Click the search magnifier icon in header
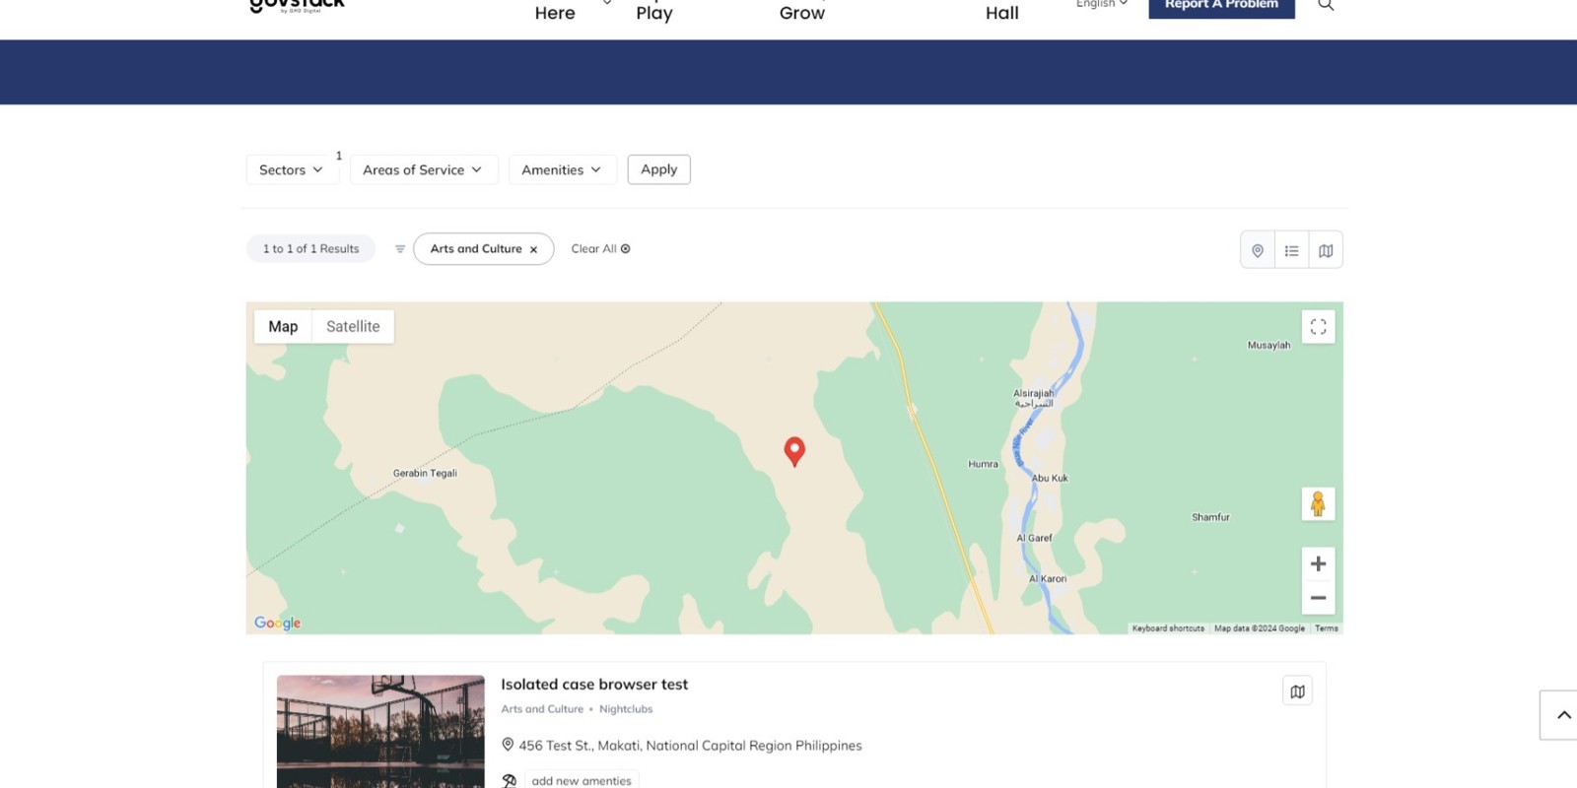This screenshot has height=788, width=1577. click(x=1326, y=5)
